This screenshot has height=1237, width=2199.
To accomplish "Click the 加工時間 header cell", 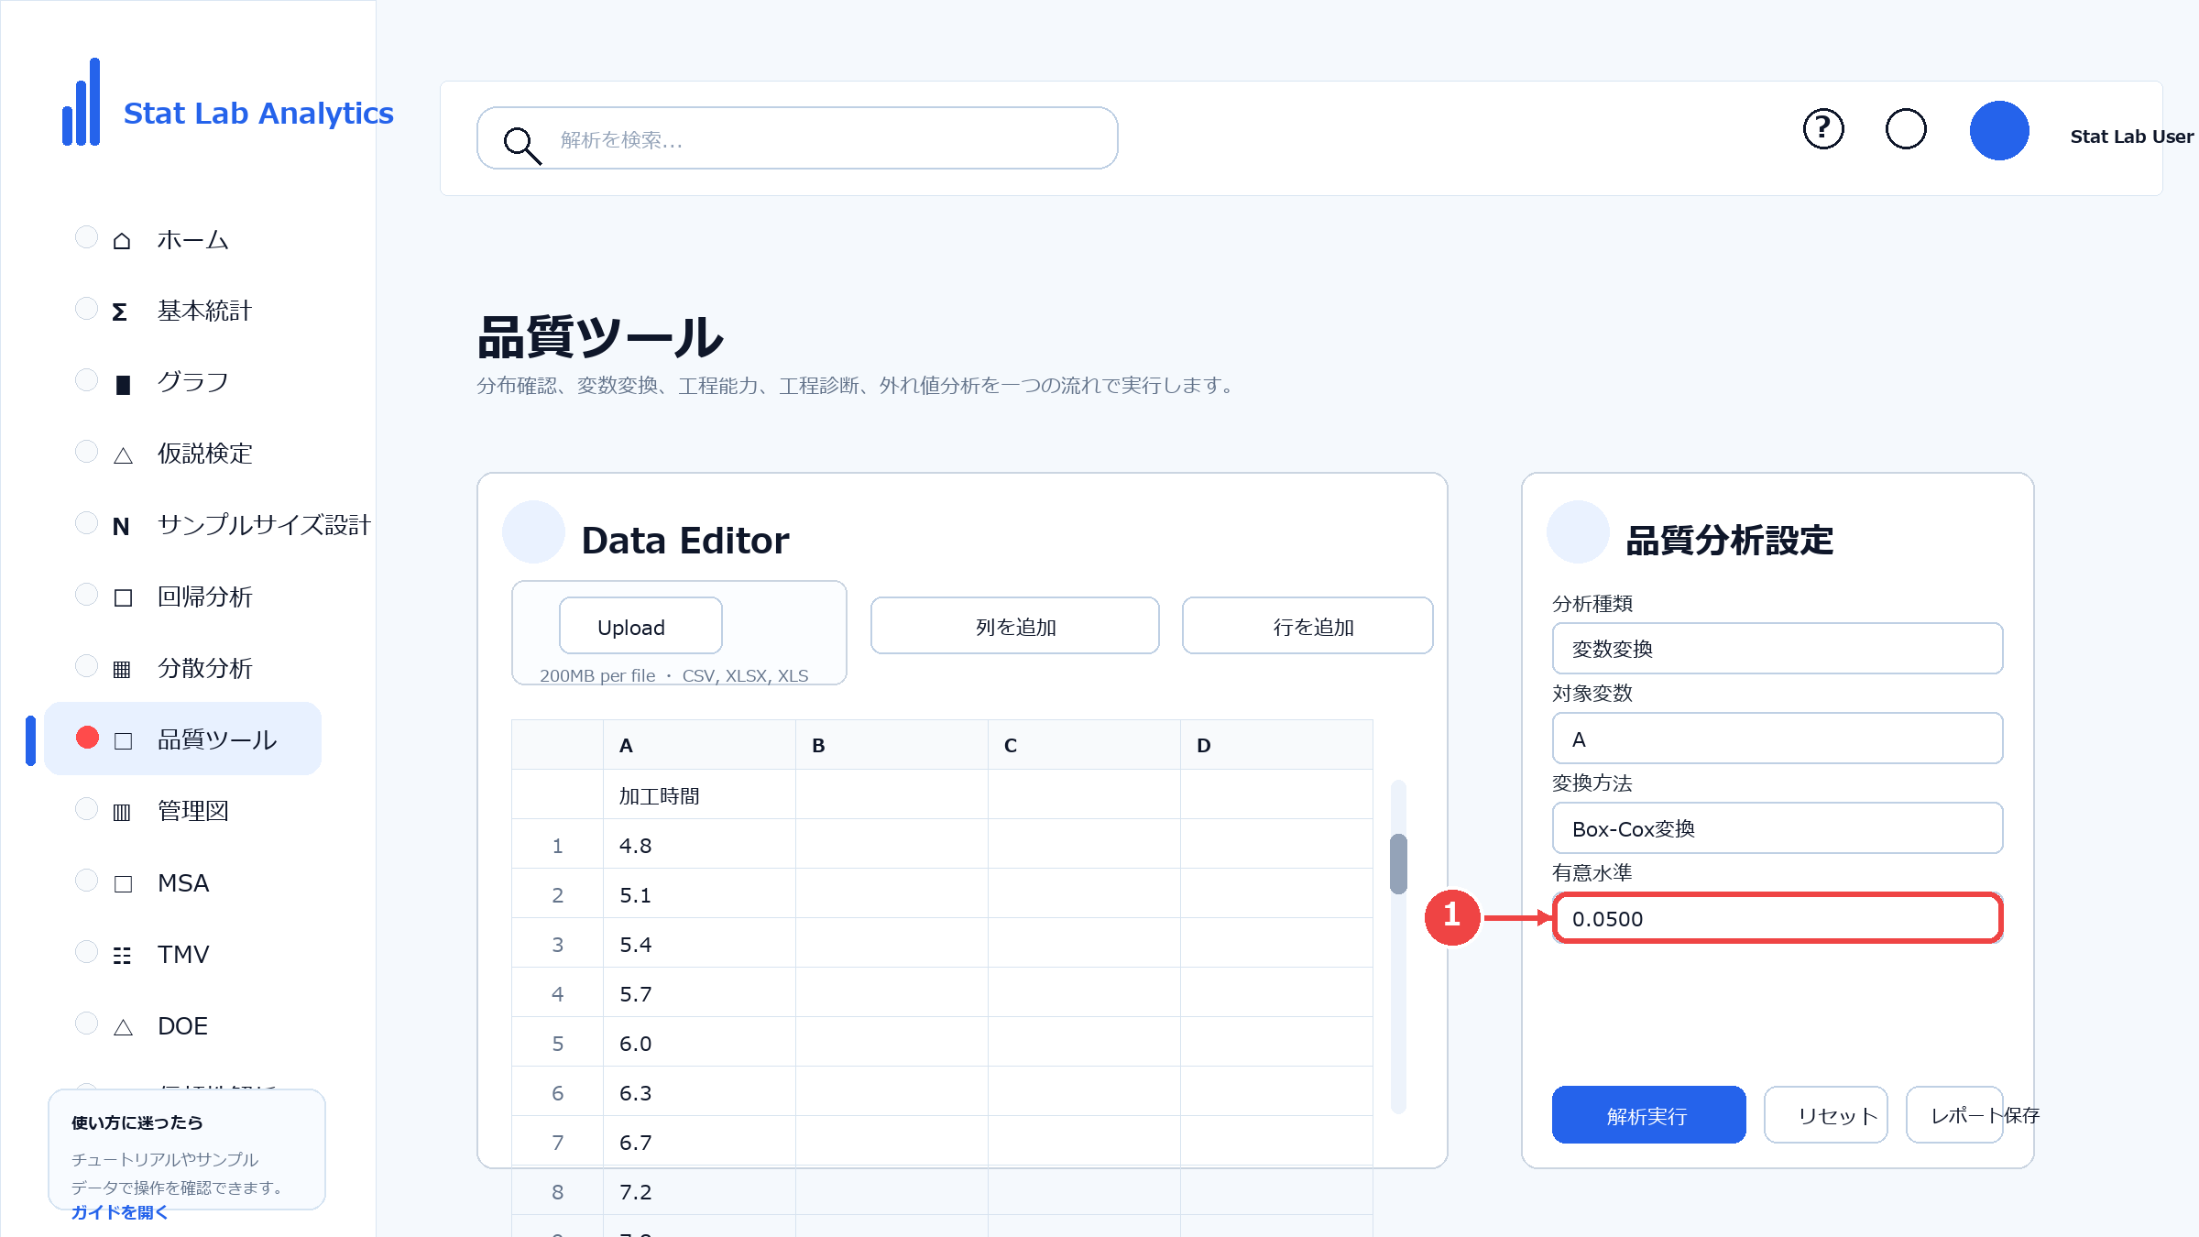I will [x=699, y=794].
